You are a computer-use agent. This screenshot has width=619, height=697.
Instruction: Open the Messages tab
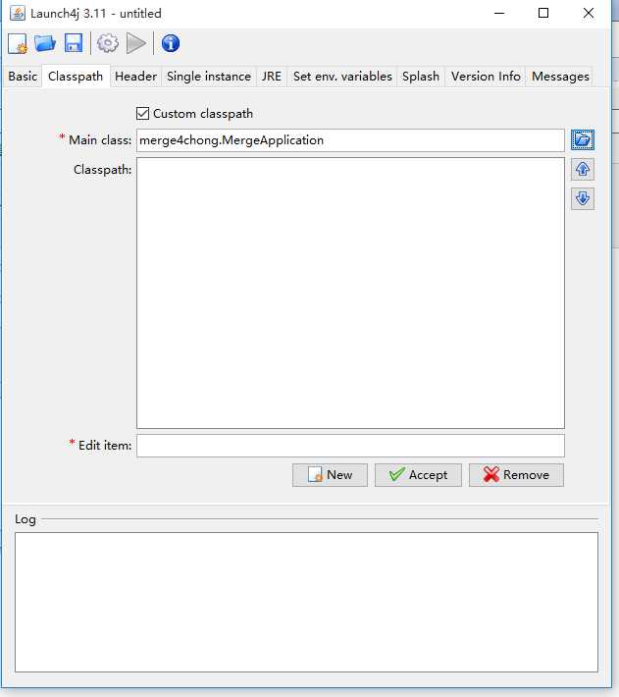[x=560, y=77]
